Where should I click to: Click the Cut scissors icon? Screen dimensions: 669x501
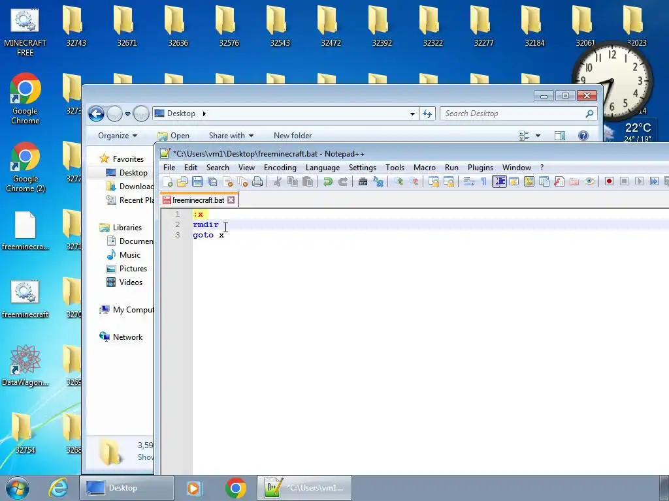pyautogui.click(x=277, y=182)
